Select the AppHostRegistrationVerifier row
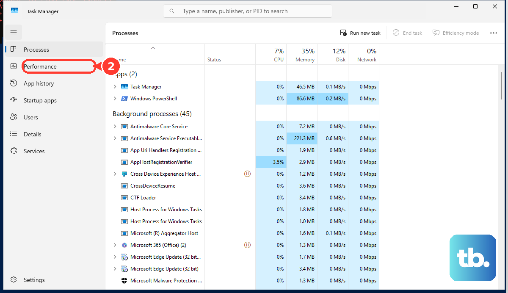Viewport: 508px width, 293px height. coord(242,162)
